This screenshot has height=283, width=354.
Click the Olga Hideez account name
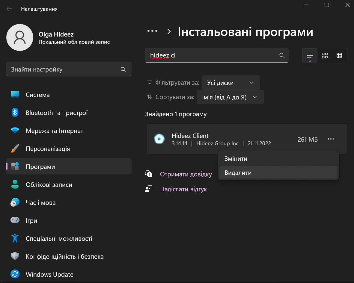coord(56,34)
